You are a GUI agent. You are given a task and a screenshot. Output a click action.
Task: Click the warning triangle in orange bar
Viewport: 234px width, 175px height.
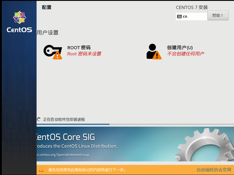point(41,169)
